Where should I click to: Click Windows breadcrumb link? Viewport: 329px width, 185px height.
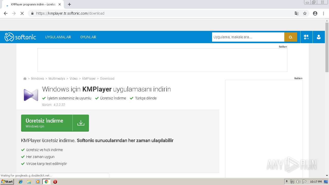click(x=38, y=79)
